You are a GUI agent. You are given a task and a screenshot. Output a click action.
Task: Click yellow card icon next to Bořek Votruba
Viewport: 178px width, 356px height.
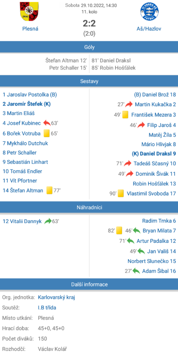click(x=47, y=133)
